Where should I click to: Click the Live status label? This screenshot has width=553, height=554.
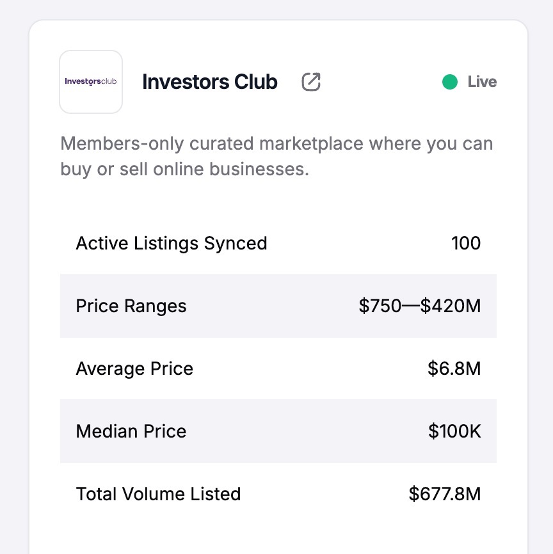tap(482, 82)
